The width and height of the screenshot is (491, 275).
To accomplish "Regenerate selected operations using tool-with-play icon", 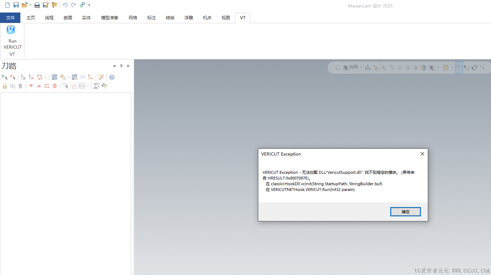I will point(23,77).
